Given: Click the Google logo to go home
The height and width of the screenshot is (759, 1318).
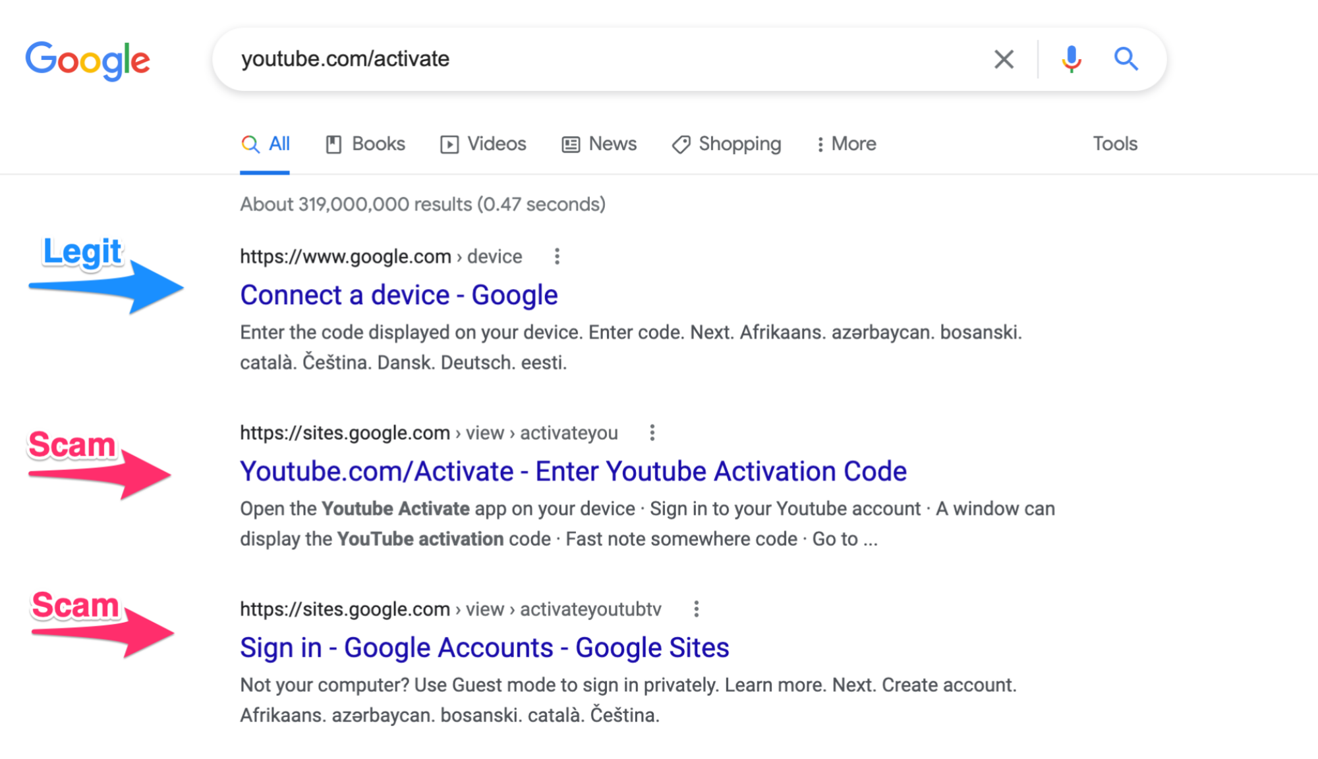Looking at the screenshot, I should [87, 59].
